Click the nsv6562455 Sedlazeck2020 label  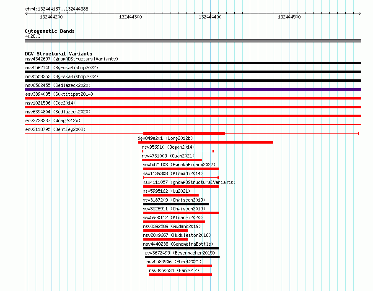pyautogui.click(x=58, y=85)
